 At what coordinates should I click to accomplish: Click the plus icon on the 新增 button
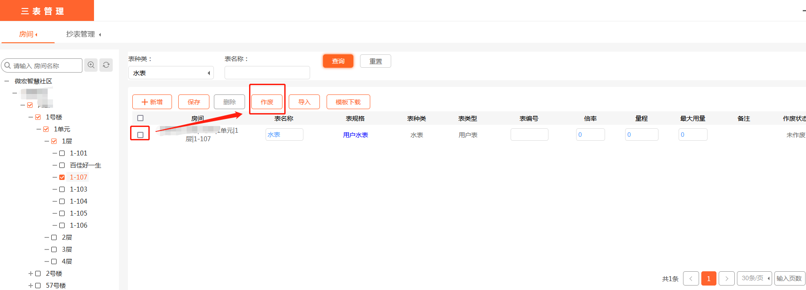point(144,102)
